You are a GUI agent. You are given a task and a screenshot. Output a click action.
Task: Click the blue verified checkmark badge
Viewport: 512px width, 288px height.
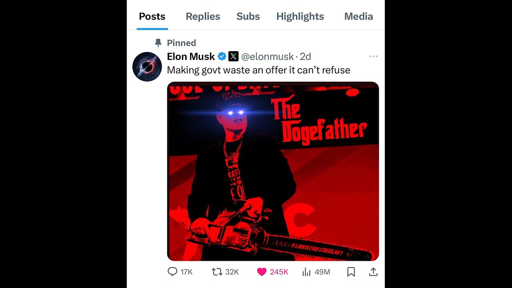(x=222, y=56)
